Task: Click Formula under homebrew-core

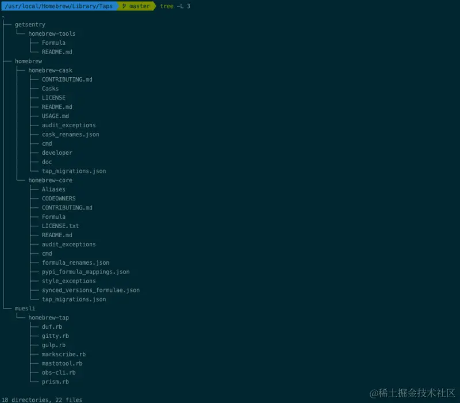Action: click(53, 217)
